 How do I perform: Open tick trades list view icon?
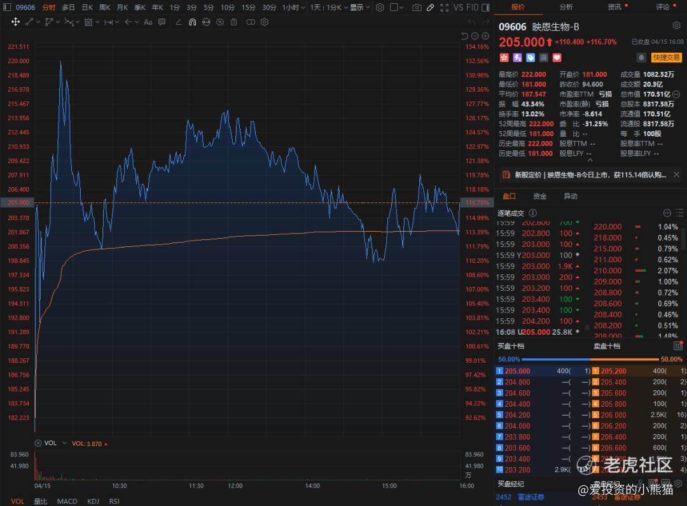679,213
